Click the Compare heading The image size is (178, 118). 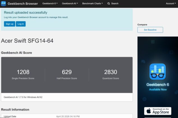[x=142, y=25]
